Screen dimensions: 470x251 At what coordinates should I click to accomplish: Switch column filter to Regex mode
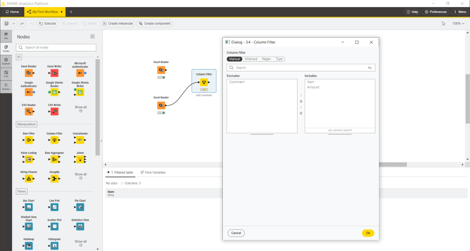pyautogui.click(x=266, y=59)
